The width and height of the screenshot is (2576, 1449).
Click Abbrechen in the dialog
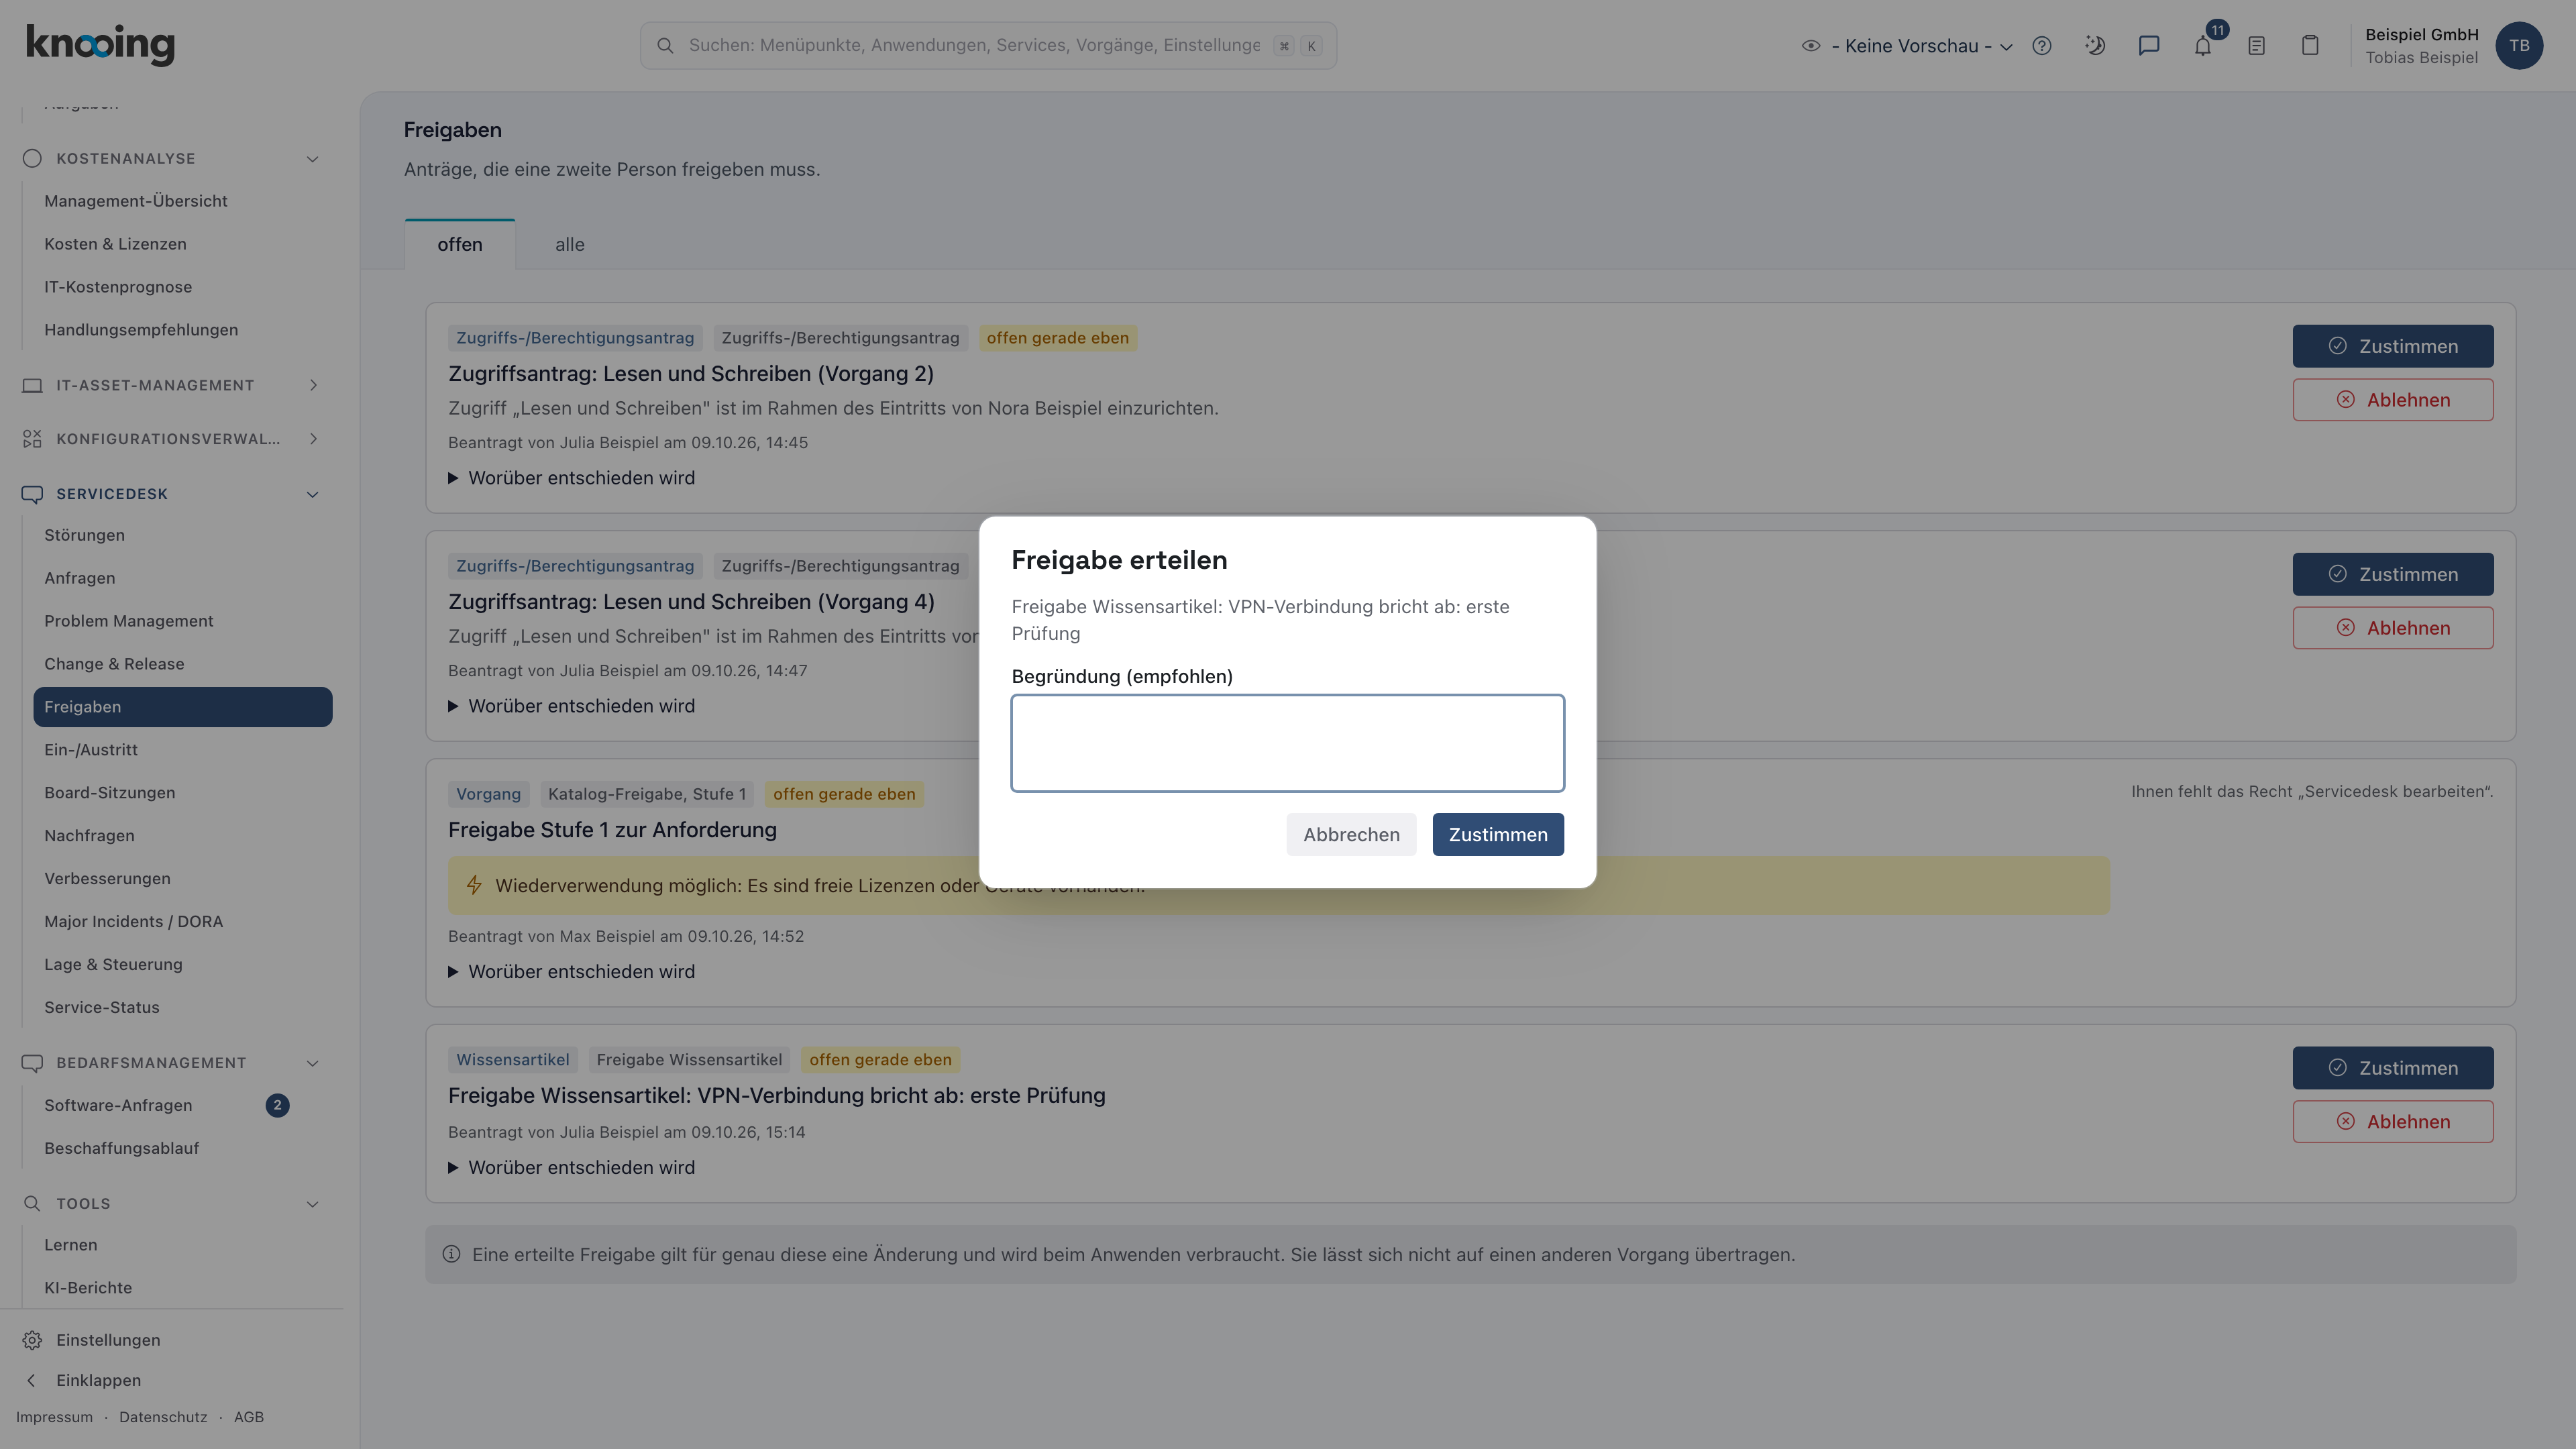pyautogui.click(x=1351, y=835)
